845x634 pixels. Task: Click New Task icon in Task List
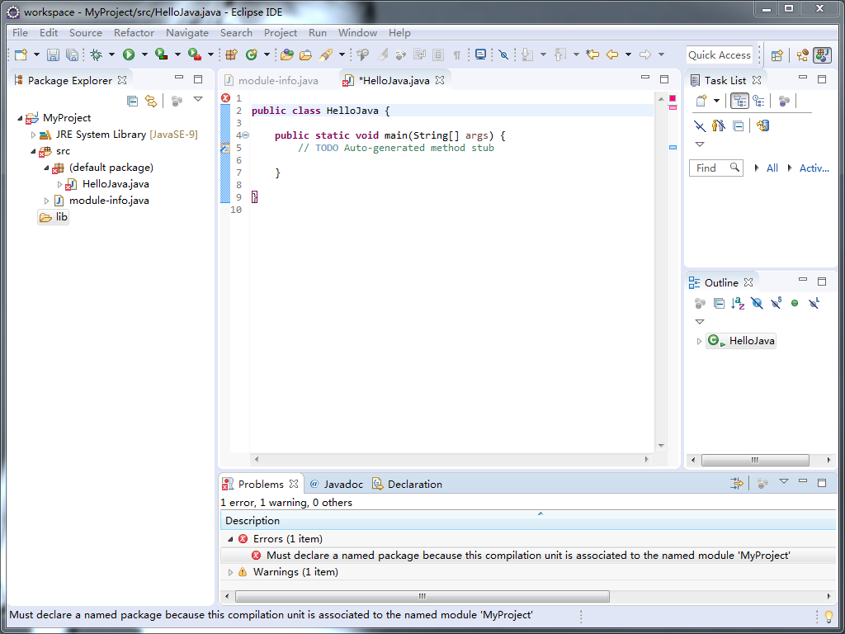pos(701,101)
